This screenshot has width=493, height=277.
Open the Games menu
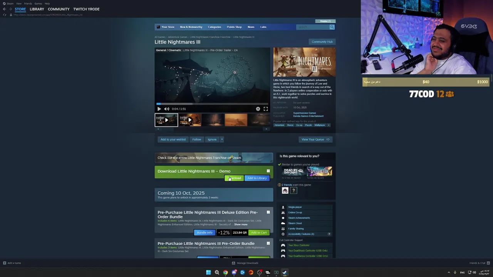(x=38, y=3)
